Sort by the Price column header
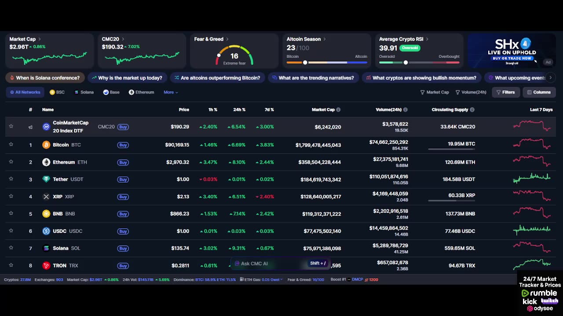 184,110
